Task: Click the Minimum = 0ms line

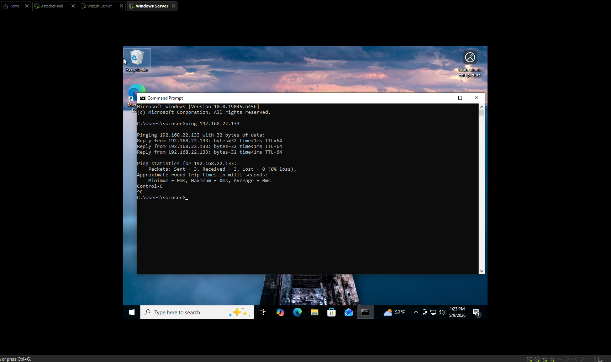Action: (x=210, y=181)
